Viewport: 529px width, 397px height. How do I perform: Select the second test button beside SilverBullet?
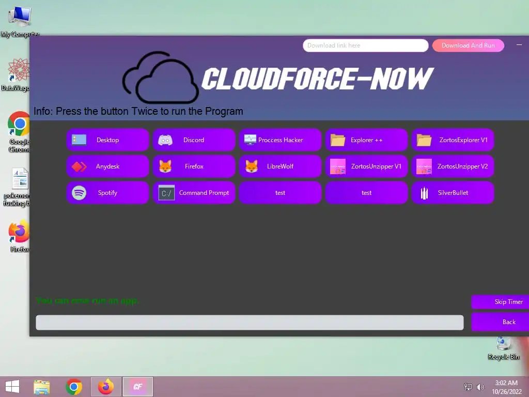[367, 192]
